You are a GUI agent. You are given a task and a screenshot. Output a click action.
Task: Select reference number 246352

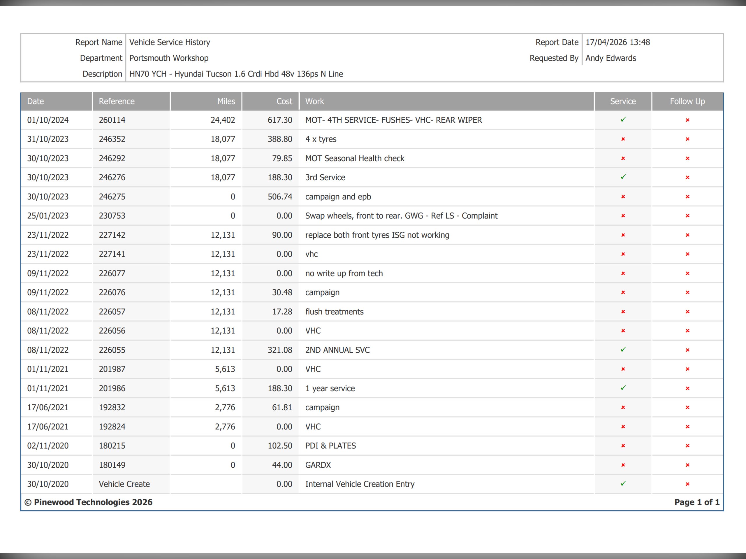pos(112,139)
